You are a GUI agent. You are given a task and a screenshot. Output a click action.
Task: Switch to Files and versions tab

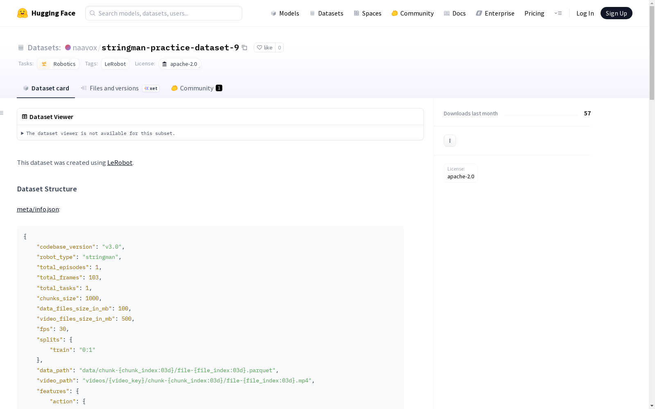[x=120, y=88]
